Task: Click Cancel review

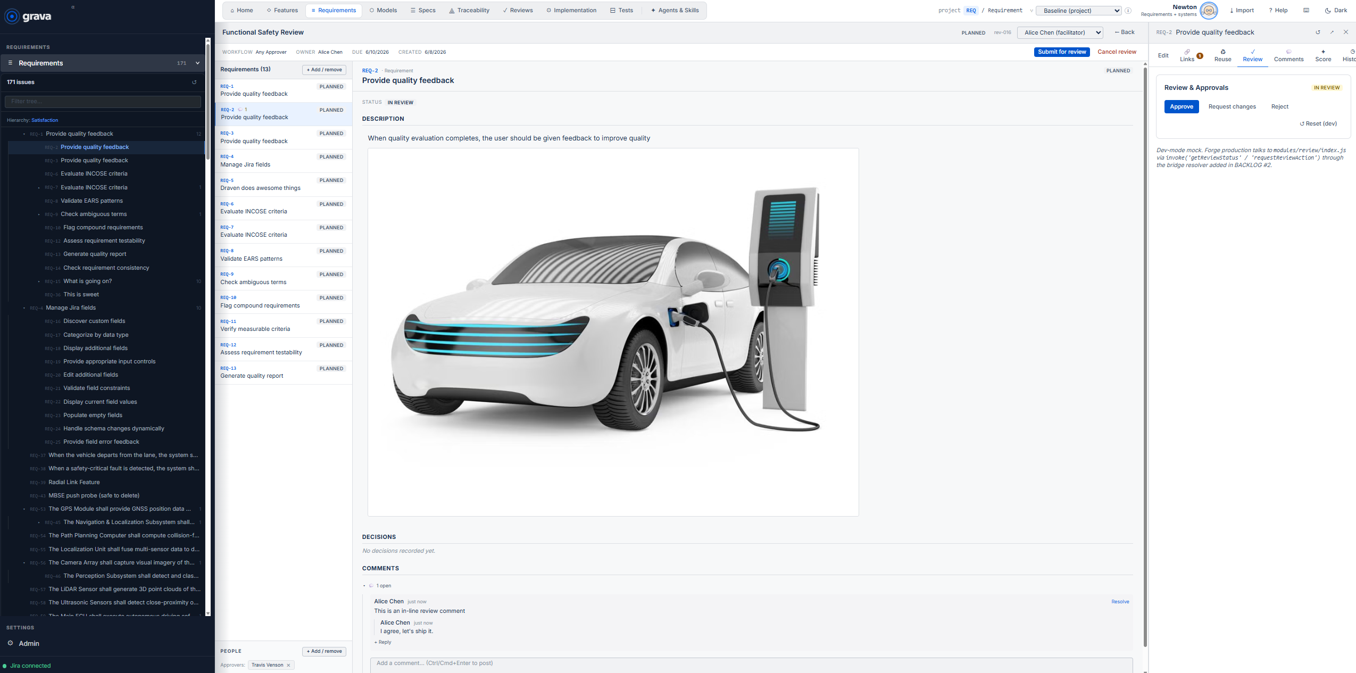Action: pos(1117,52)
